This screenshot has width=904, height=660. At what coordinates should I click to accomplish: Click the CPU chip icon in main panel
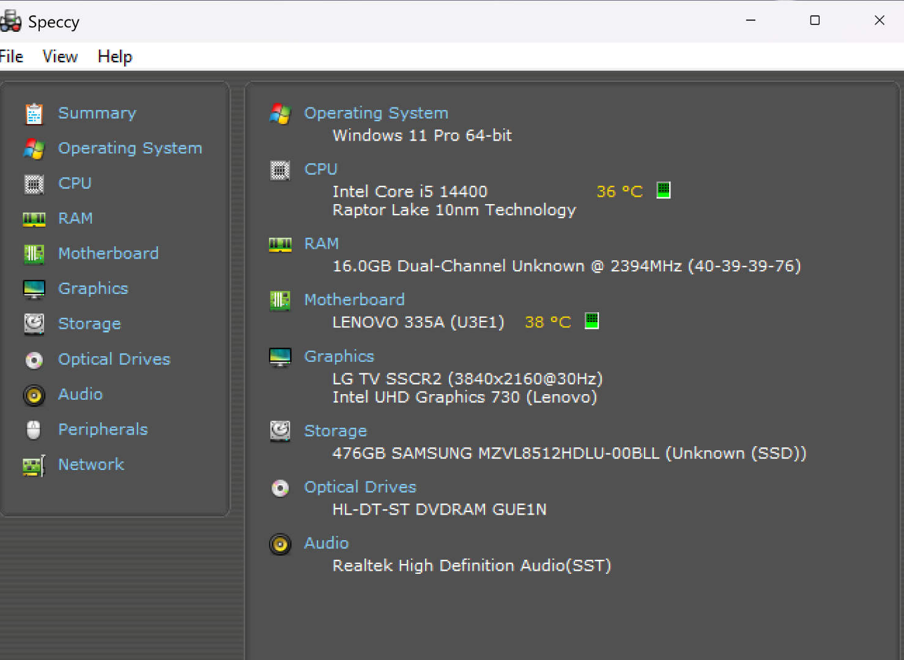[x=280, y=170]
